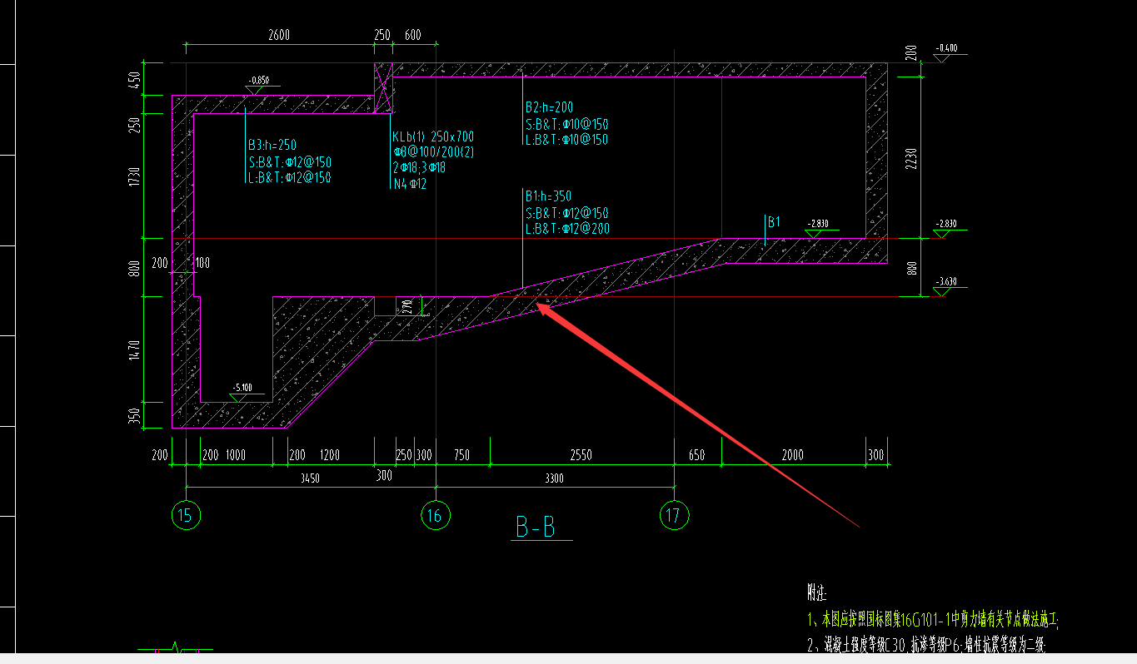Select the "-3.630" elevation mark
This screenshot has width=1137, height=664.
(945, 282)
